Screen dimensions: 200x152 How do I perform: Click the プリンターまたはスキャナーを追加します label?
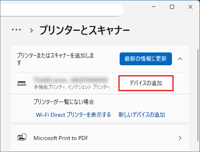point(56,59)
